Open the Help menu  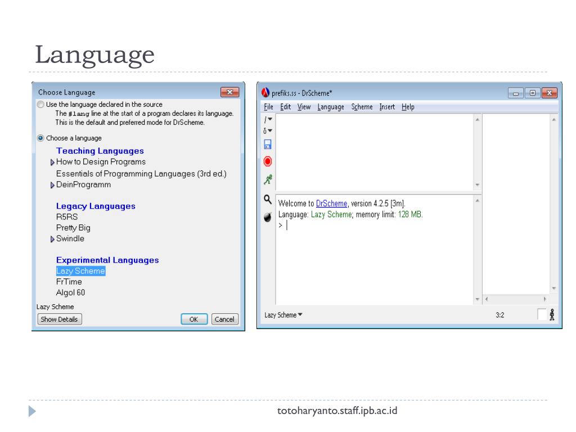pos(408,107)
